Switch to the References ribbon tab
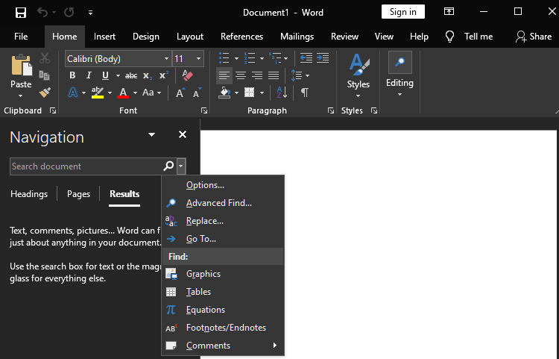 (241, 37)
